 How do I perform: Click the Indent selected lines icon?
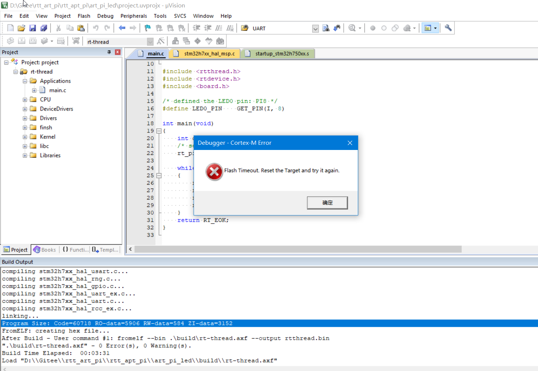pyautogui.click(x=197, y=28)
